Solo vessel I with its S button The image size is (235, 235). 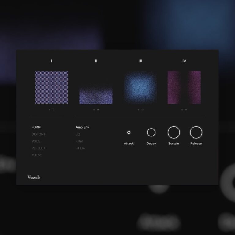(x=50, y=110)
